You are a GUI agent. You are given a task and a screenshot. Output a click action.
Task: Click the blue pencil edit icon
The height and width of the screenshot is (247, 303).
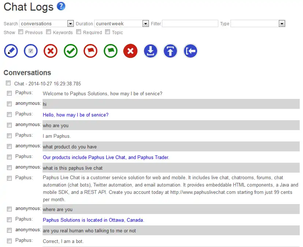coord(11,51)
